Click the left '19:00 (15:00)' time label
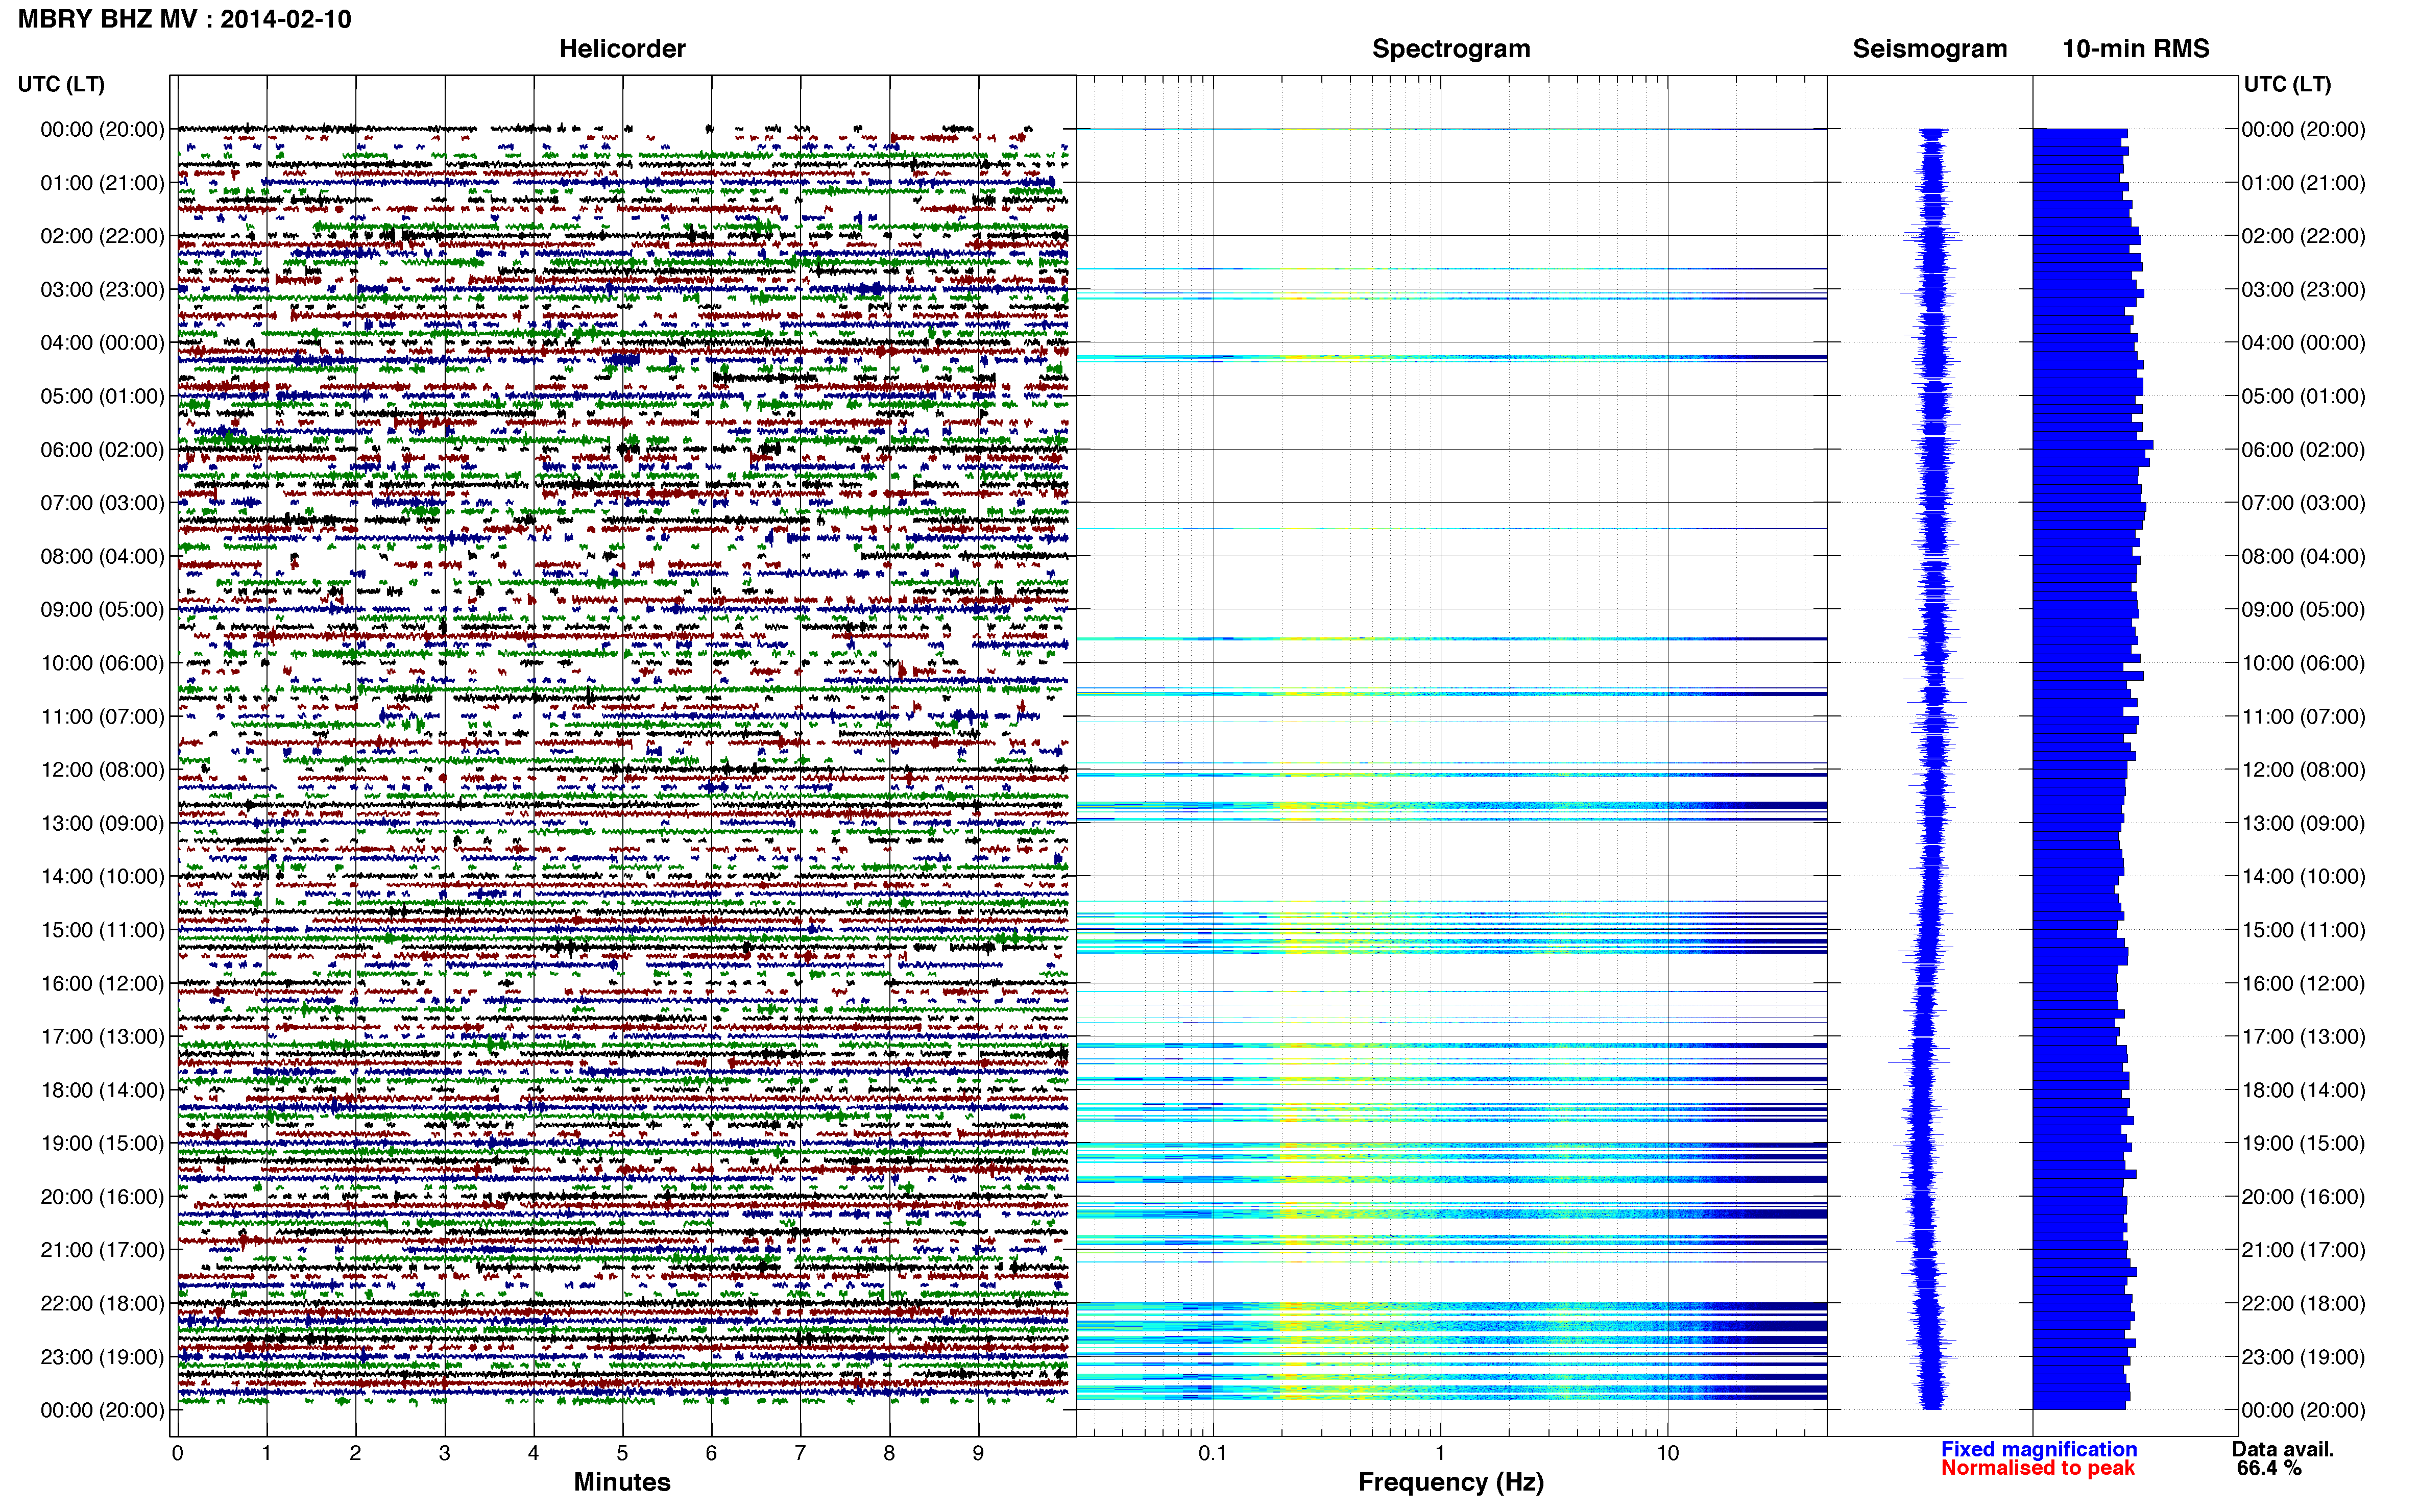Viewport: 2420px width, 1512px height. click(102, 1143)
